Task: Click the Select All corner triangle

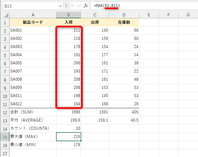Action: [x=6, y=15]
